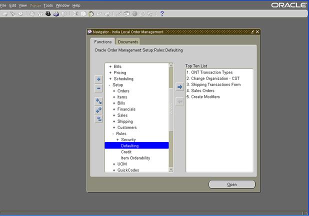Select ONT Transaction Types in Top Ten
Viewport: 309px width, 216px height.
(212, 72)
